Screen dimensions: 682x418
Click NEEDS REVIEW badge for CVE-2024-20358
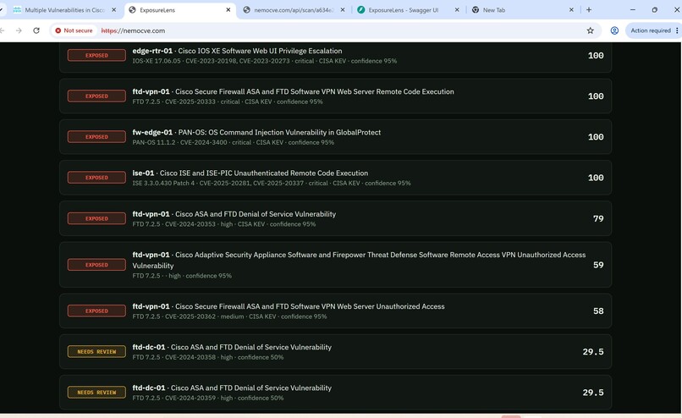click(96, 351)
